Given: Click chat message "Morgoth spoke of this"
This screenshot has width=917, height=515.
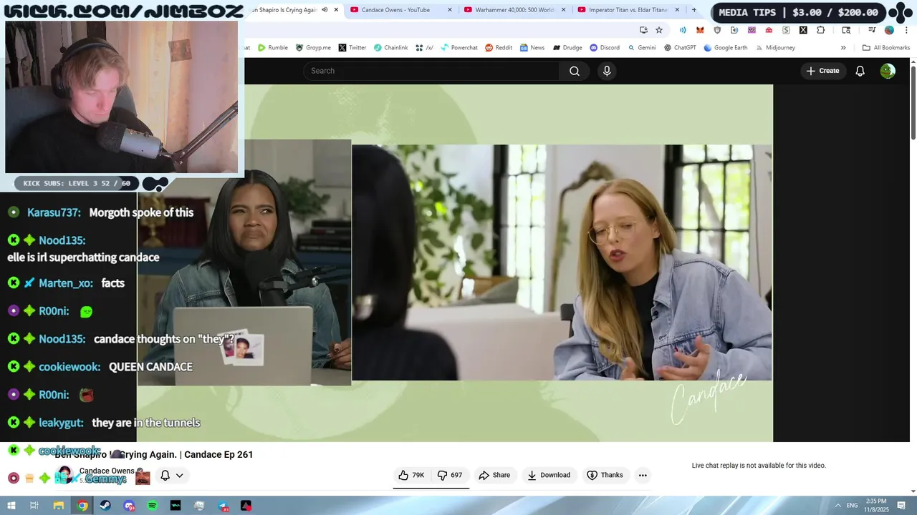Looking at the screenshot, I should pyautogui.click(x=141, y=212).
